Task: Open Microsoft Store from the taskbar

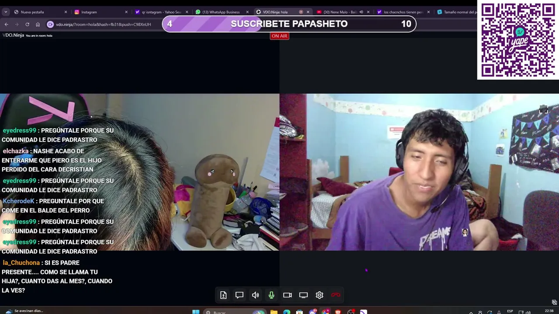Action: pos(300,312)
